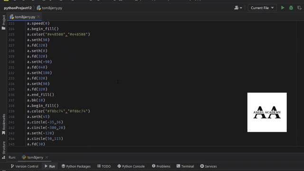Open the Project tool window sidebar
This screenshot has height=171, width=304.
click(3, 22)
